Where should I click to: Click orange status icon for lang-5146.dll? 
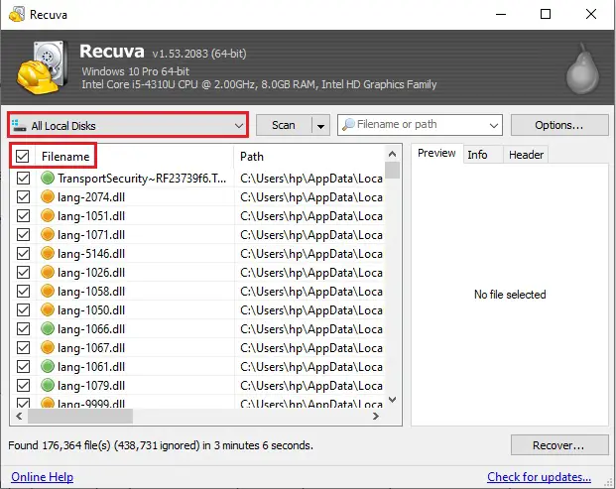tap(48, 253)
